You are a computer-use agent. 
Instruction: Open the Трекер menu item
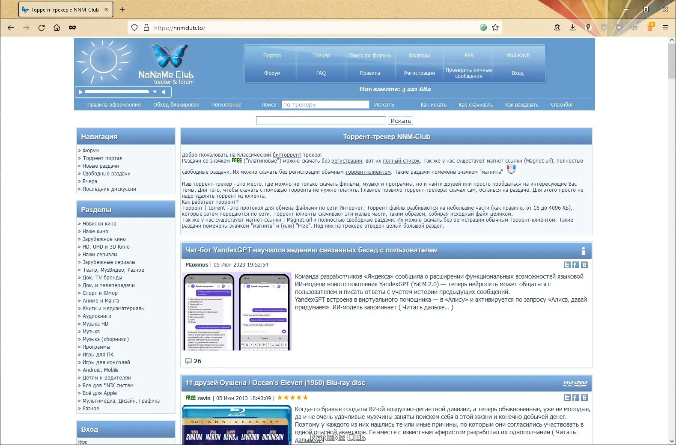click(321, 55)
